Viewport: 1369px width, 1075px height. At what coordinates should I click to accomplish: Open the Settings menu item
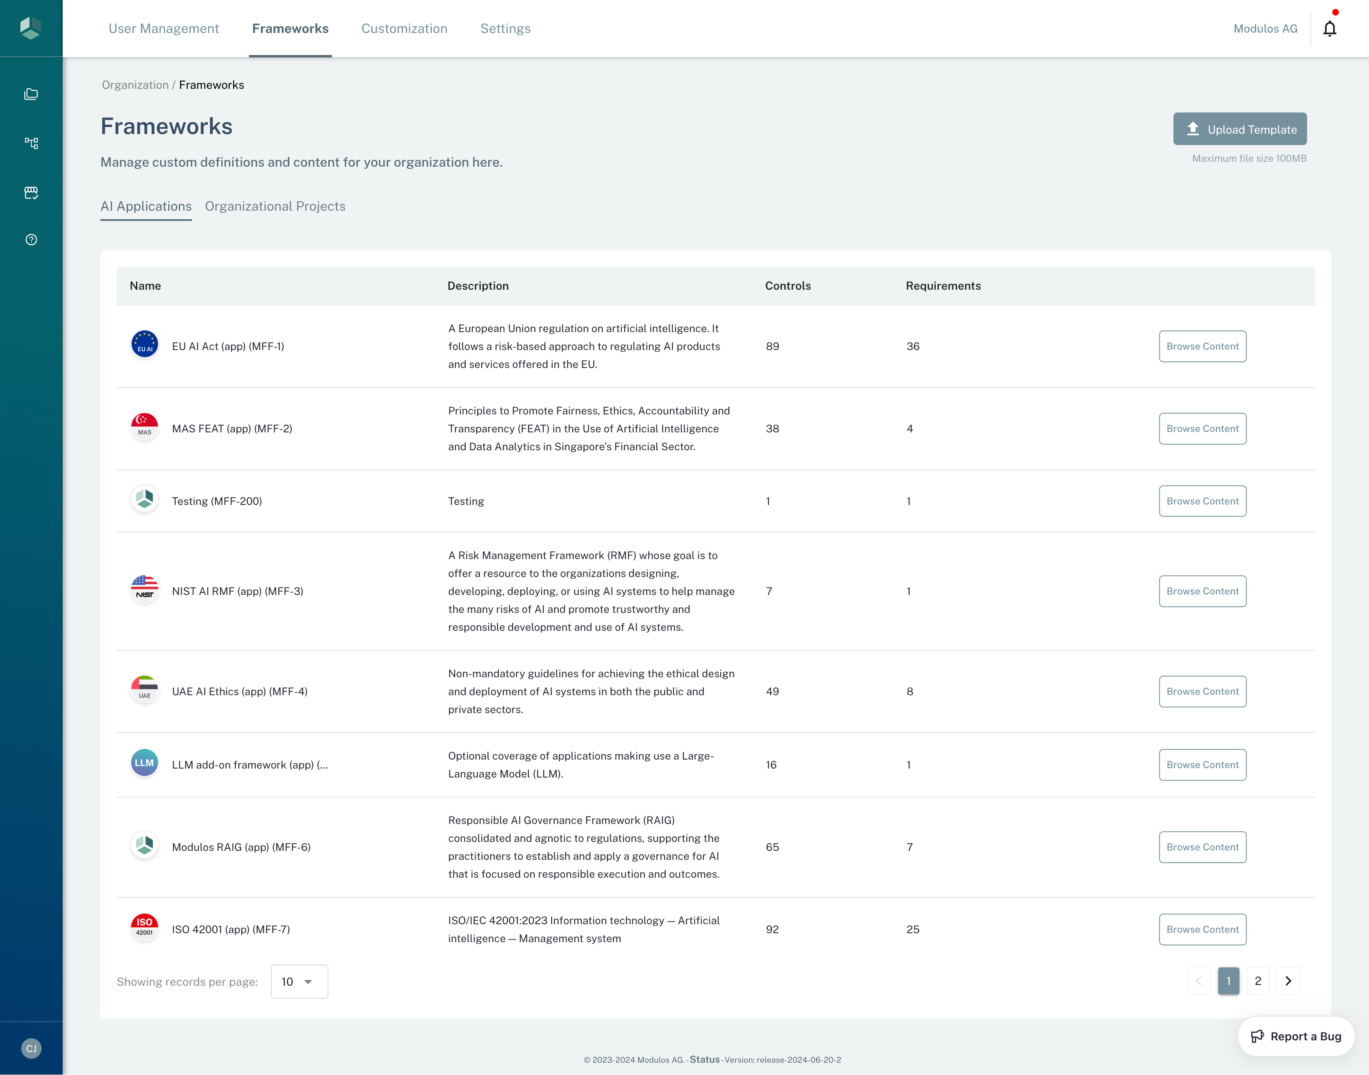click(504, 29)
